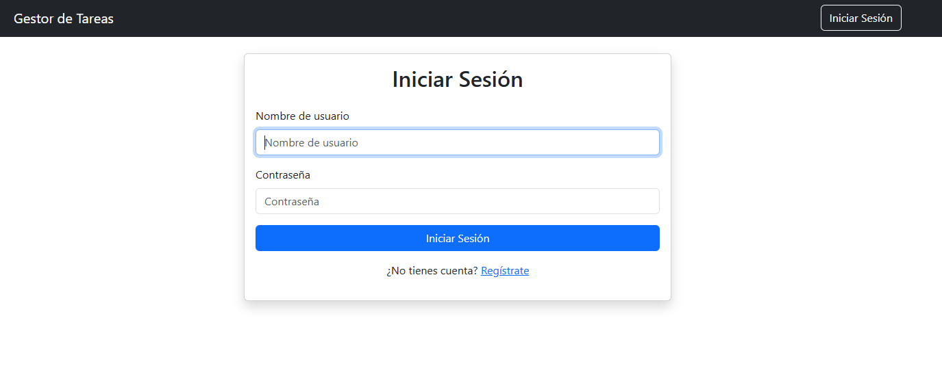Click the Contraseña label above the field
Screen dimensions: 942x379
point(282,175)
